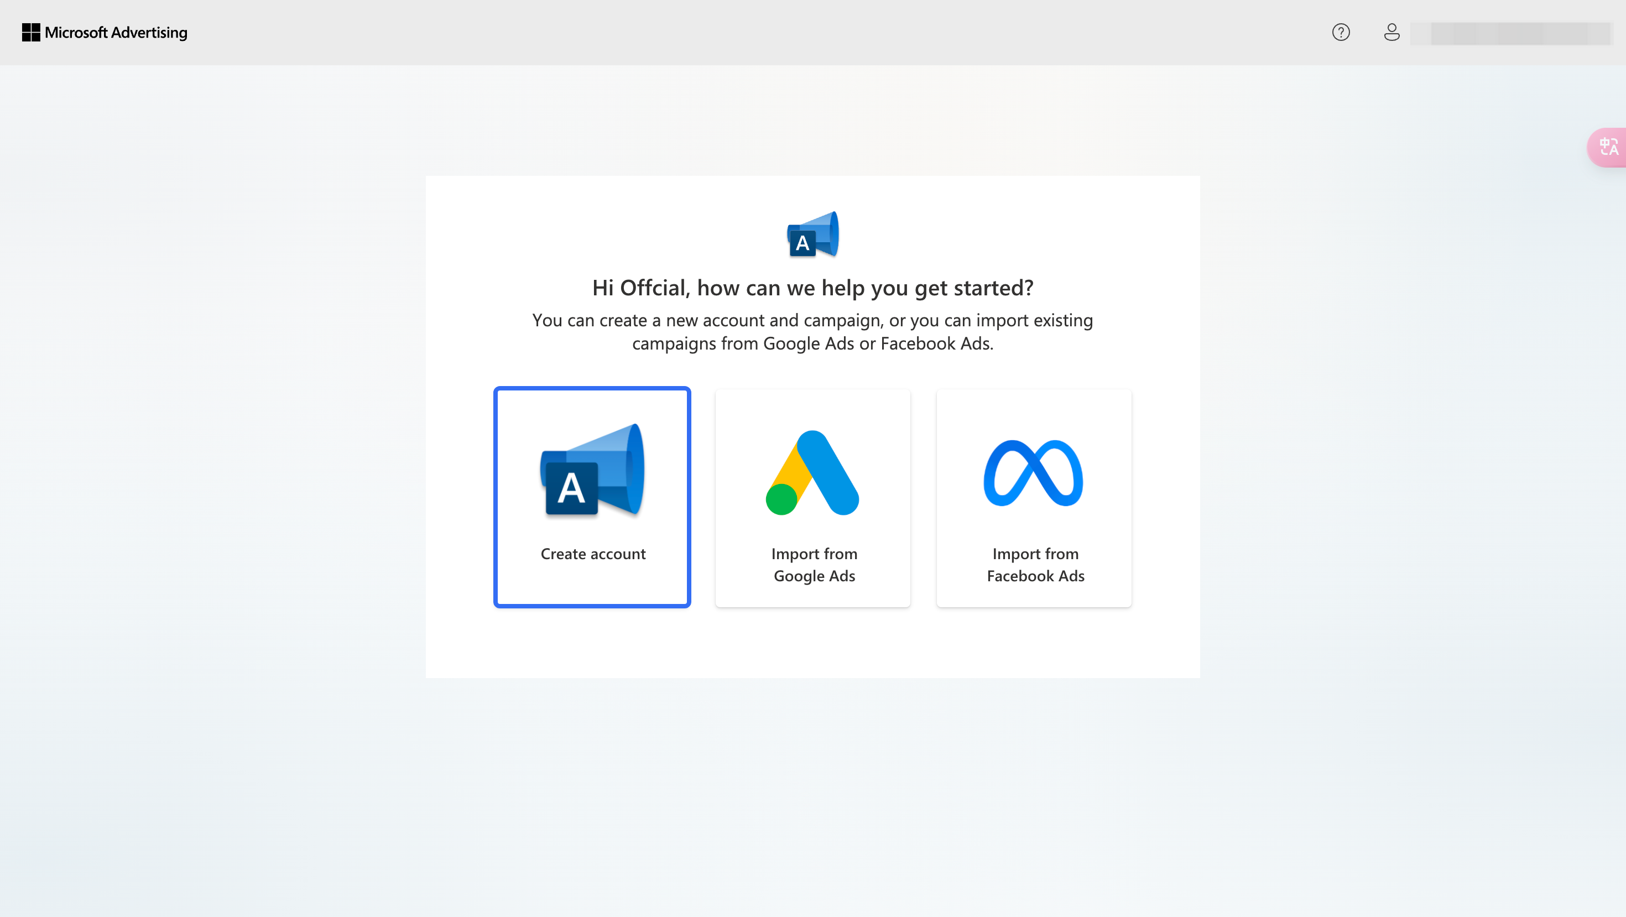Click the Google Ads logo icon
1626x917 pixels.
(813, 473)
